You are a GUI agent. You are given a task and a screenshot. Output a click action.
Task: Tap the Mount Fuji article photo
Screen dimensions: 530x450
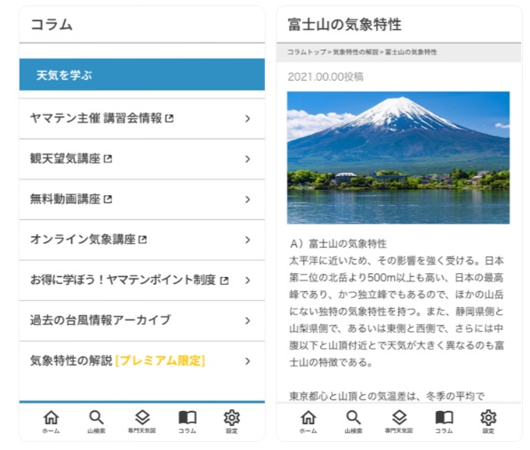coord(398,157)
